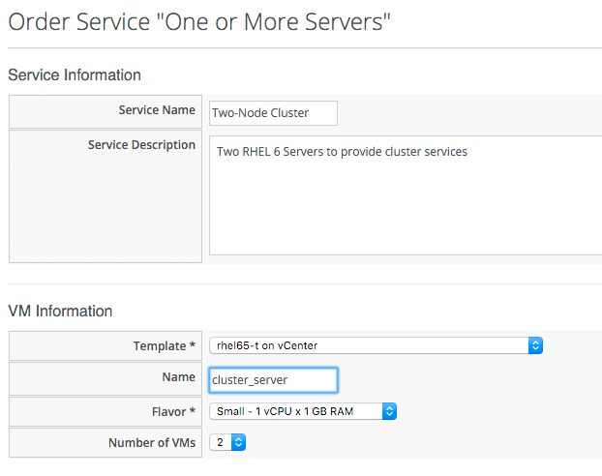Open the Template dropdown showing rhel65-t on vCenter
This screenshot has width=602, height=476.
[376, 345]
